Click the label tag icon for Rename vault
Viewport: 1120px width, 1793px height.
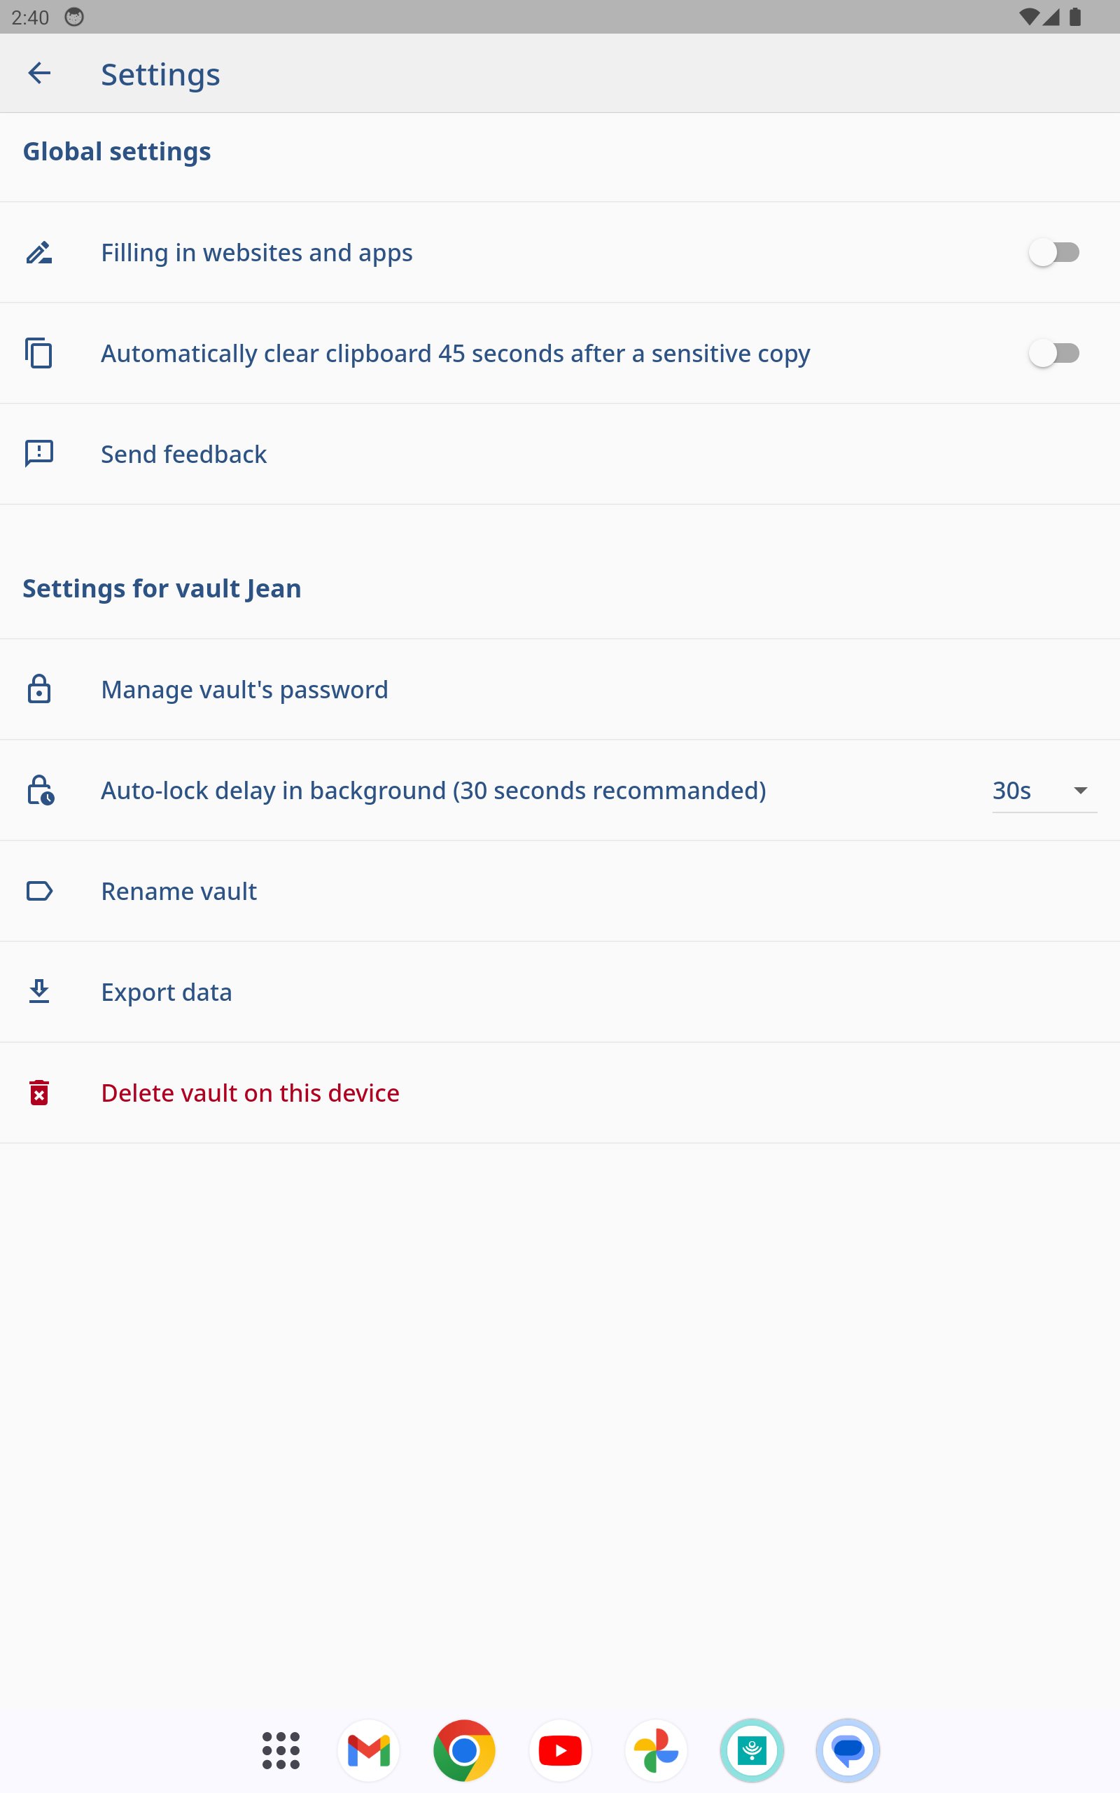(39, 891)
